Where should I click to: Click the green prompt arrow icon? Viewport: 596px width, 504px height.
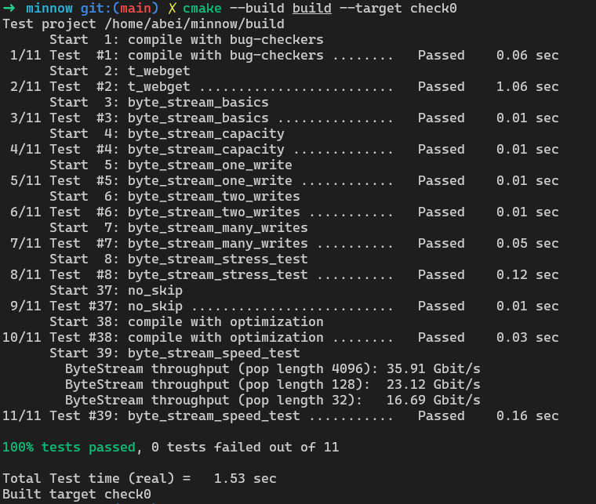click(x=9, y=8)
